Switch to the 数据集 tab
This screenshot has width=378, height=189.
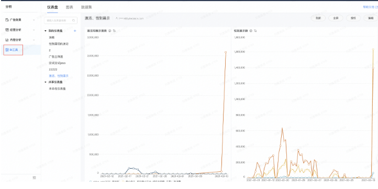tap(86, 7)
